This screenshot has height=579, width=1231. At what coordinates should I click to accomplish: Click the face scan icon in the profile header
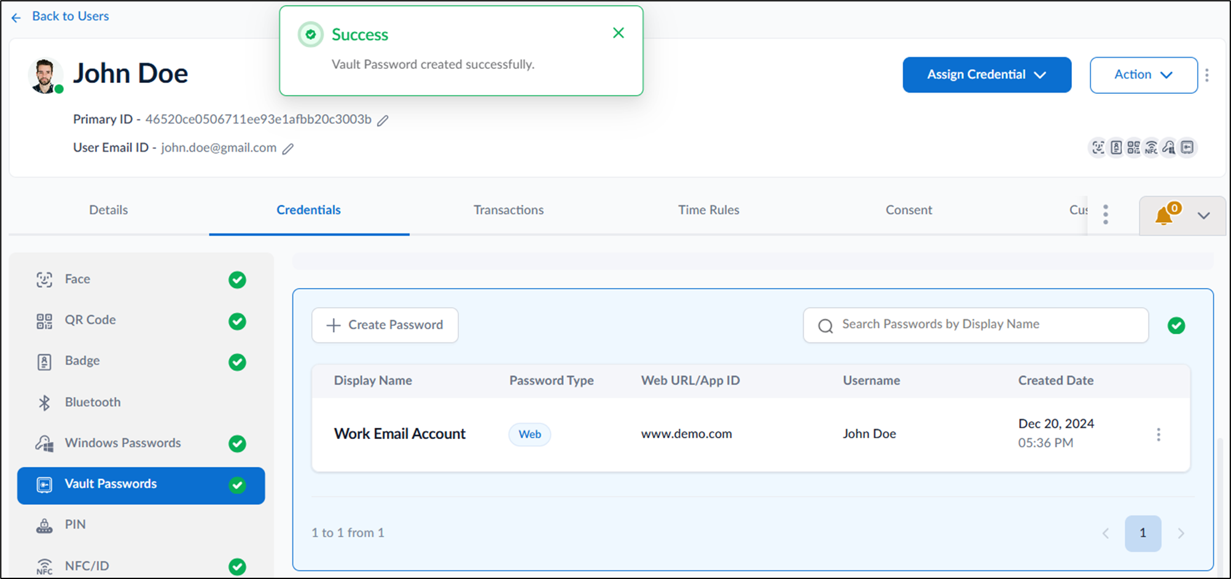[x=1098, y=147]
